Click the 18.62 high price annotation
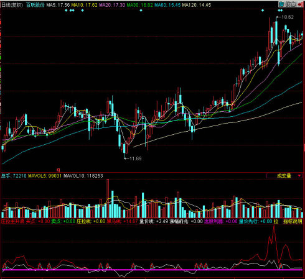Image resolution: width=305 pixels, height=279 pixels. click(x=288, y=17)
